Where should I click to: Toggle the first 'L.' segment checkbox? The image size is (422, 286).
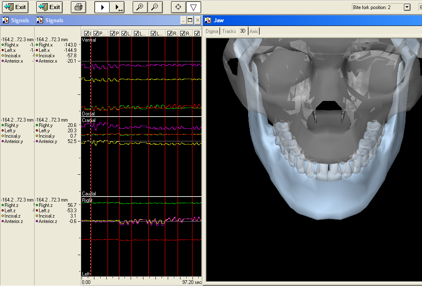coord(123,33)
